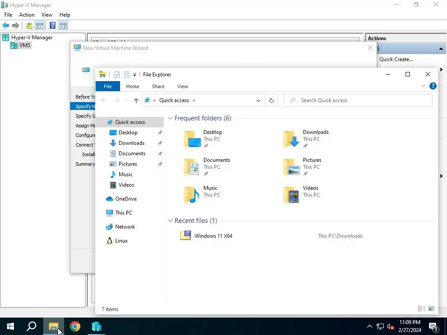
Task: Open the File tab in File Explorer
Action: click(108, 86)
